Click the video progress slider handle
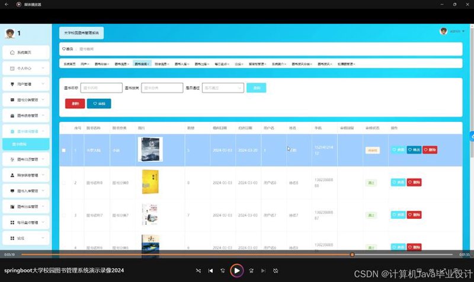Screen dimensions: 474x282 coord(352,255)
